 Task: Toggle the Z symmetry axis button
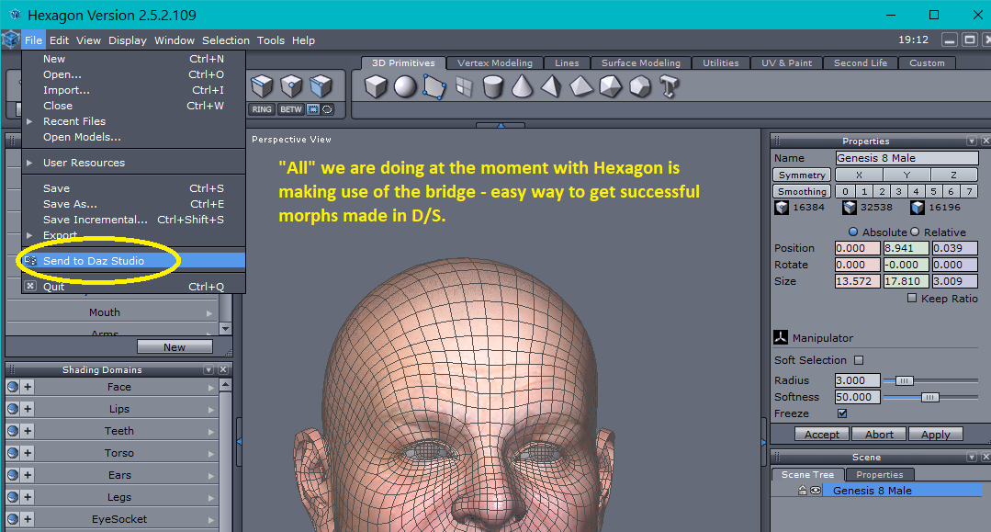[953, 175]
